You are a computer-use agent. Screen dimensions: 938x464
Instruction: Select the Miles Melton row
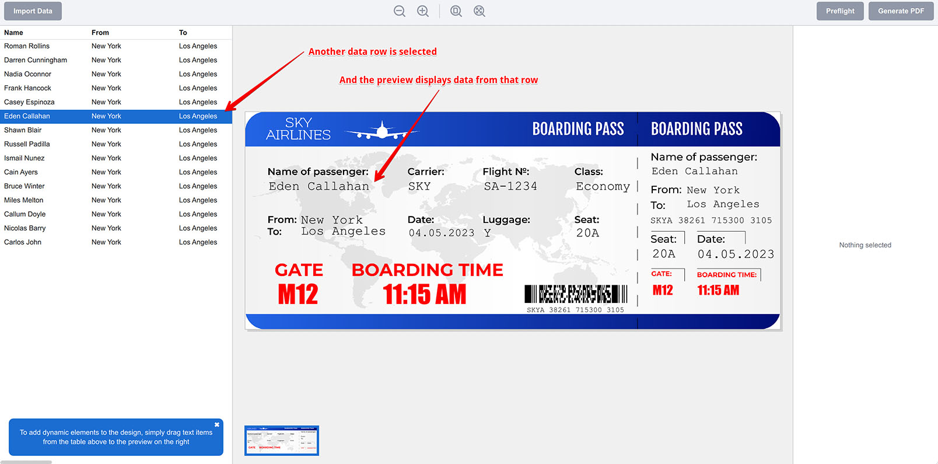point(116,200)
